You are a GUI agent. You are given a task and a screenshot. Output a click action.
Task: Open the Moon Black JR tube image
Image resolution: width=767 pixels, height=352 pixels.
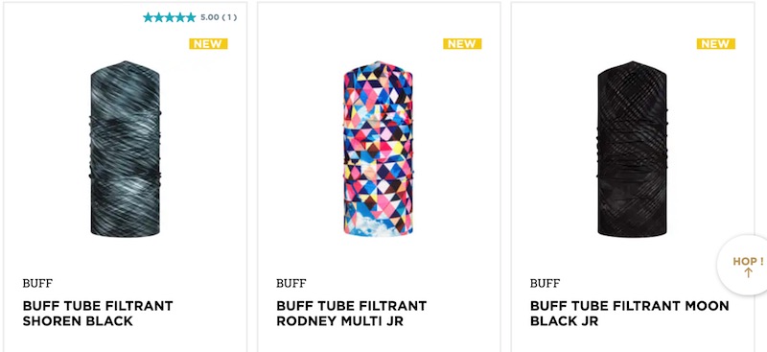(632, 149)
